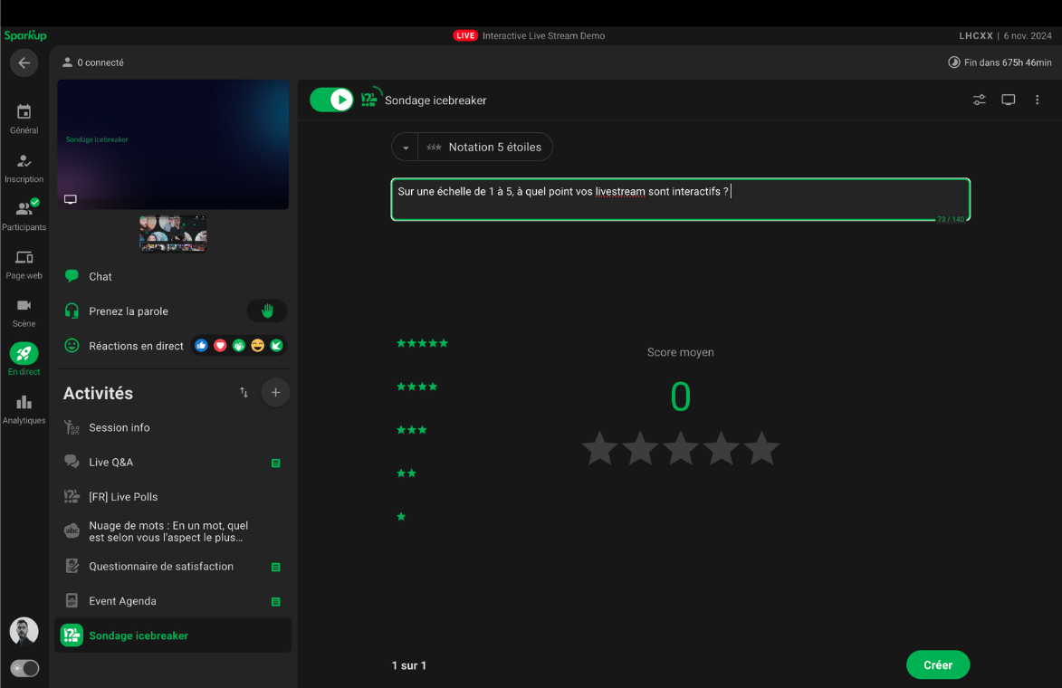Toggle the Sondage icebreaker play switch

coord(331,100)
